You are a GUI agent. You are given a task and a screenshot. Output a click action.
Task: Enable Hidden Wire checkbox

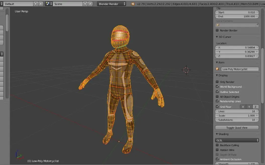[x=217, y=150]
